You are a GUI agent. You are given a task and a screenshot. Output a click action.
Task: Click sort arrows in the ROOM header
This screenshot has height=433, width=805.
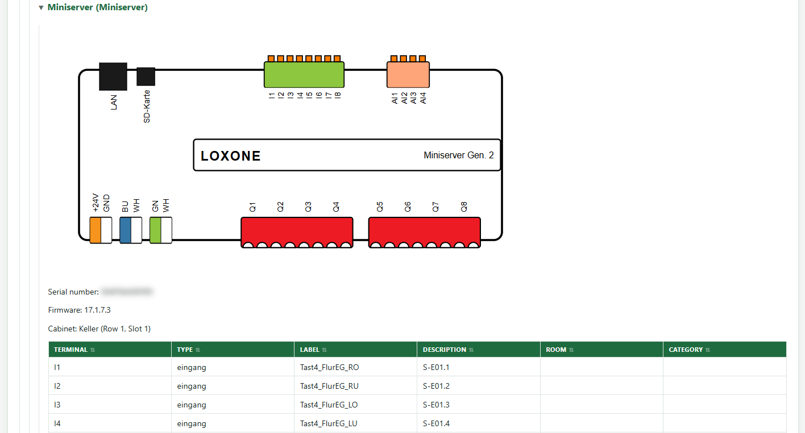coord(571,350)
